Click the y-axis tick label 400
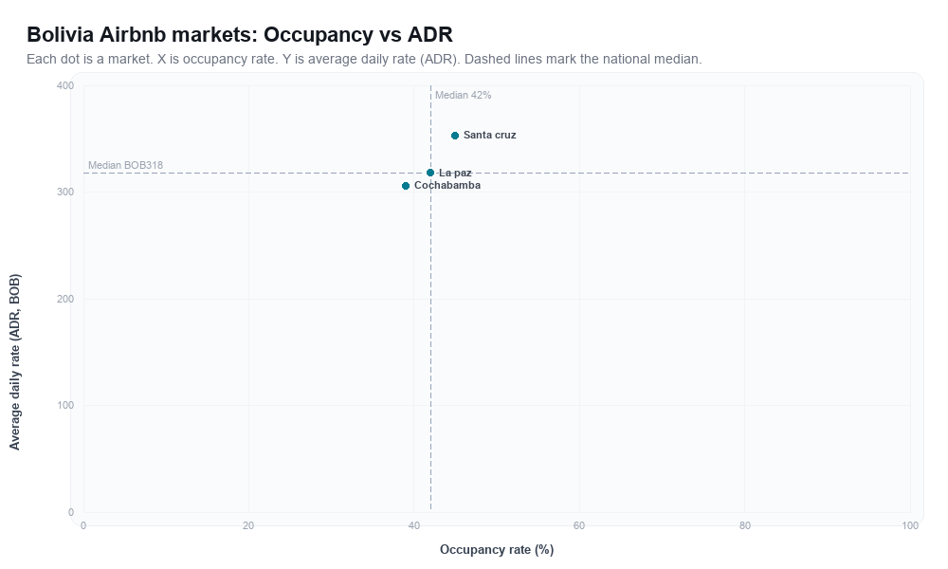The width and height of the screenshot is (948, 569). [65, 86]
